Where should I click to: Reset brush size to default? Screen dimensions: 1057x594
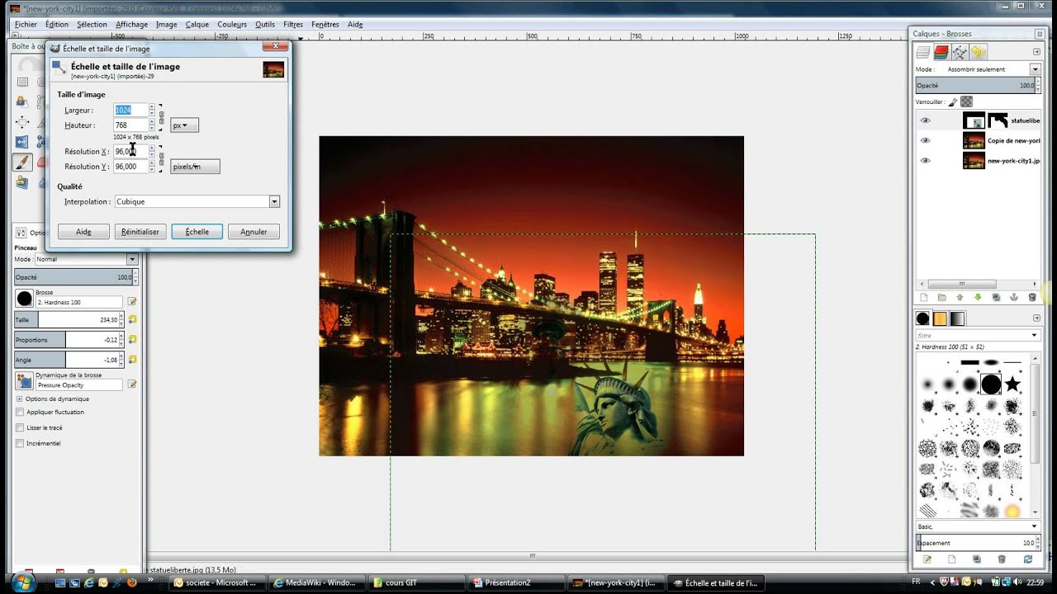[x=132, y=319]
